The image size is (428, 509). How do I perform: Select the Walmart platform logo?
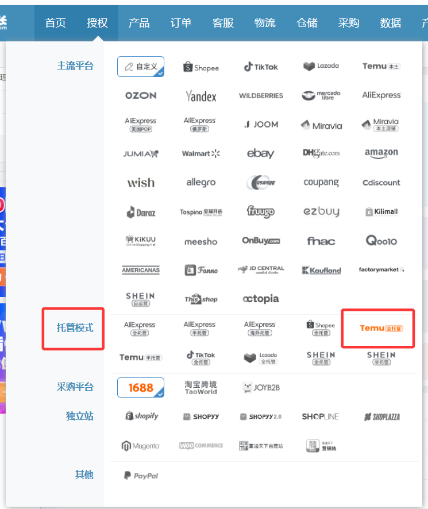(200, 153)
